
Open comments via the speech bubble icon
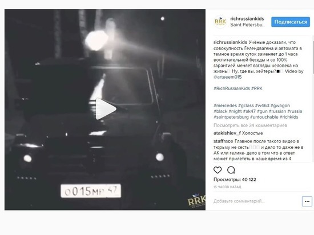[x=231, y=170]
